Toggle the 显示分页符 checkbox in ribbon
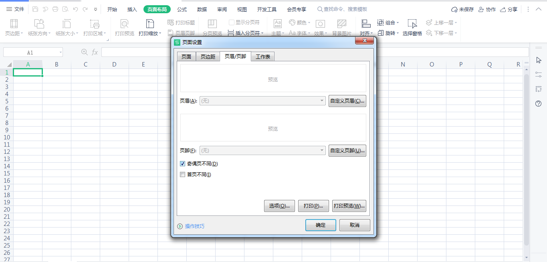 click(232, 22)
